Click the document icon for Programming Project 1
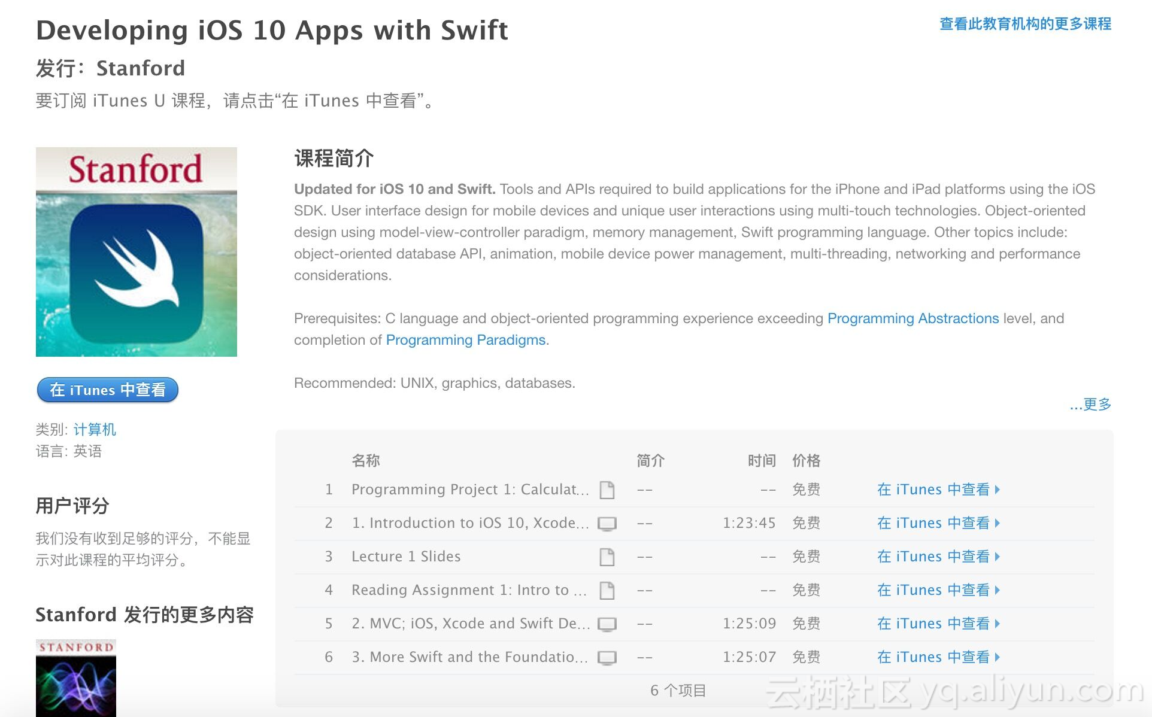Image resolution: width=1152 pixels, height=717 pixels. pyautogui.click(x=607, y=490)
